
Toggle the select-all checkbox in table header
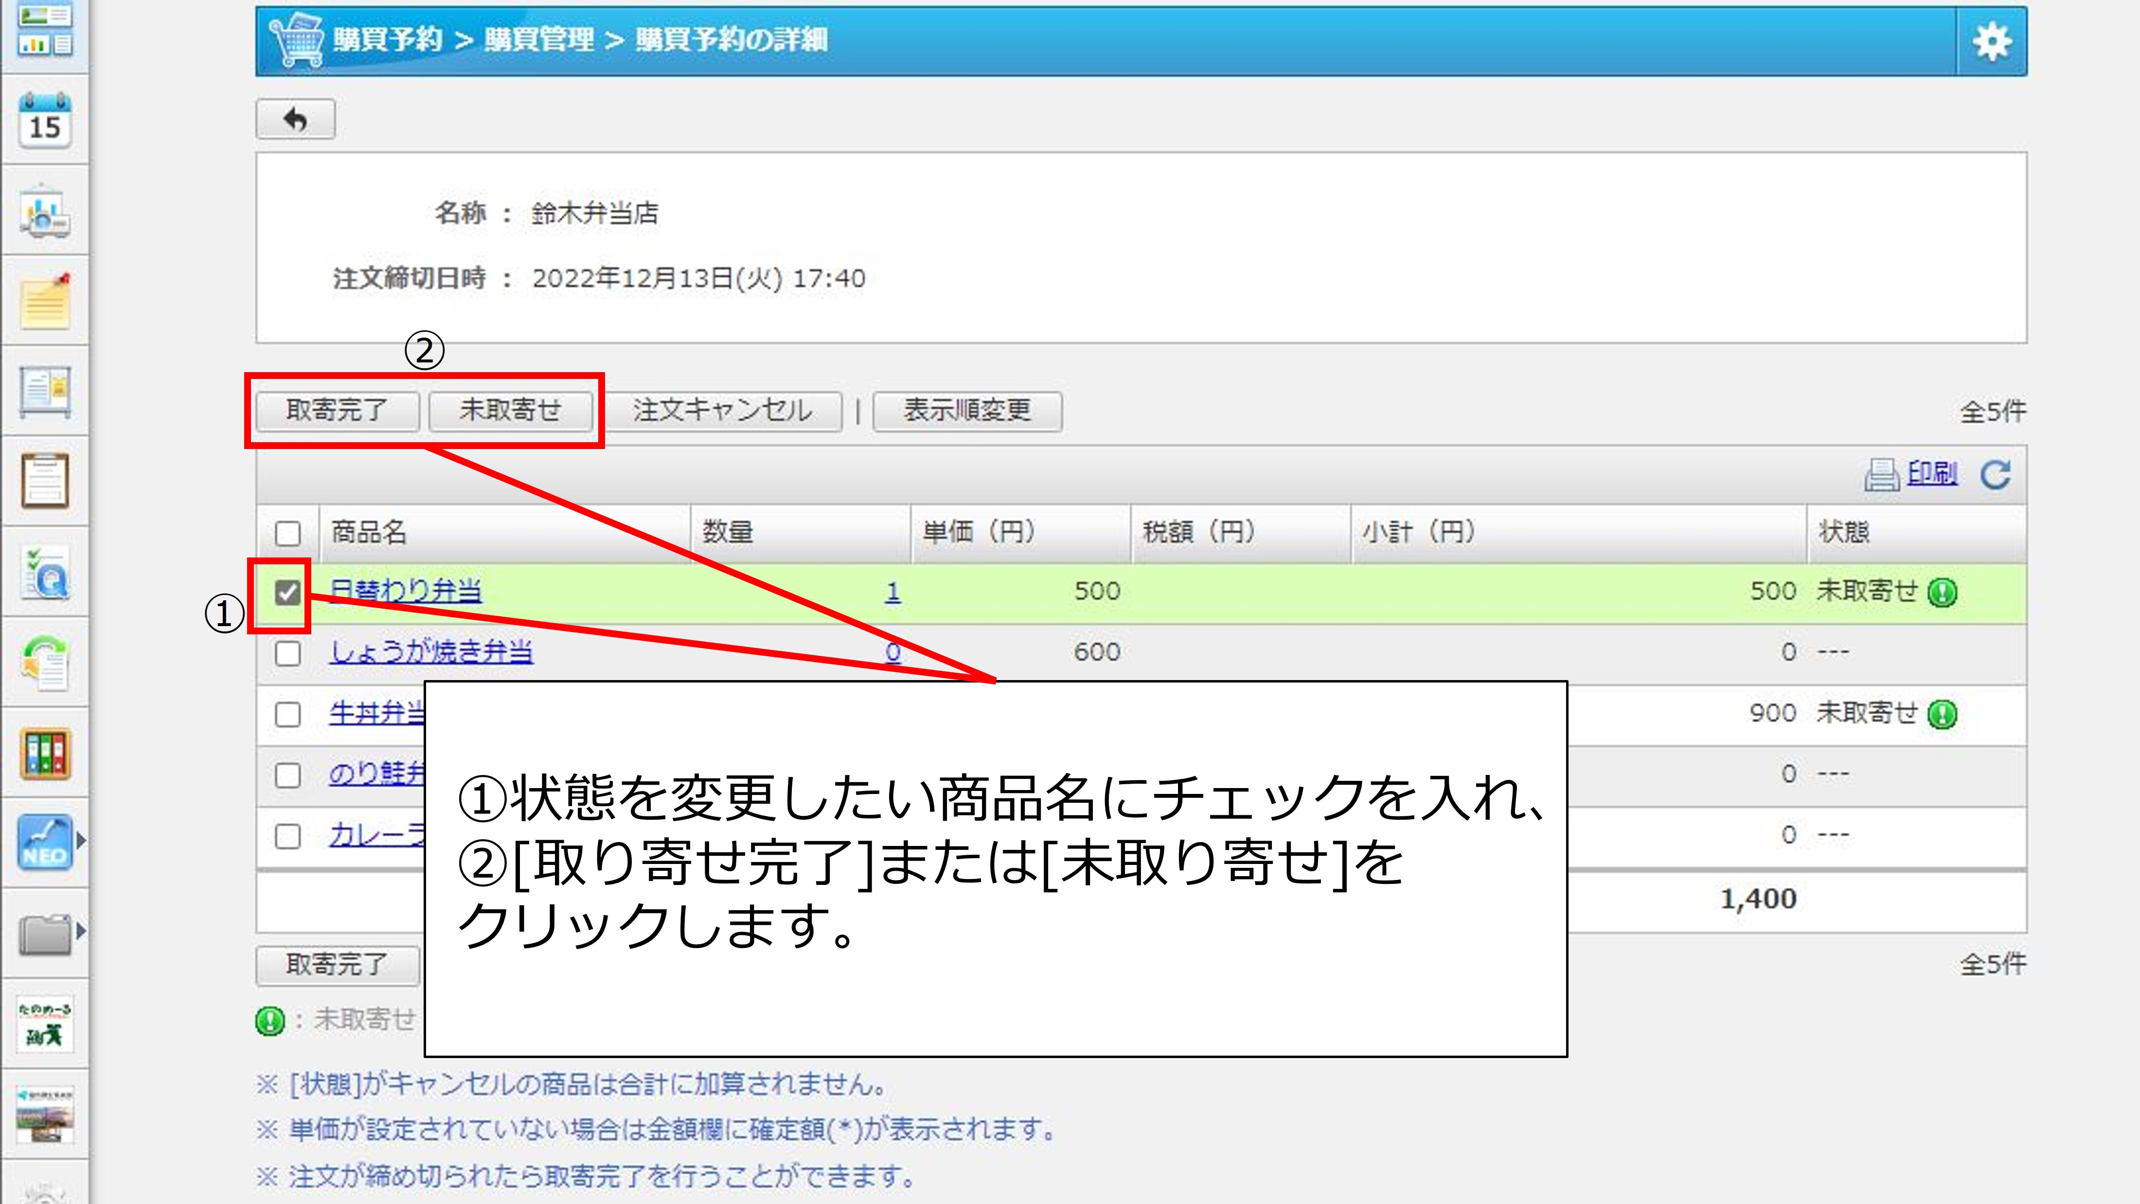click(x=287, y=533)
